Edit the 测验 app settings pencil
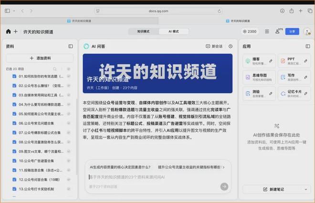 point(271,93)
